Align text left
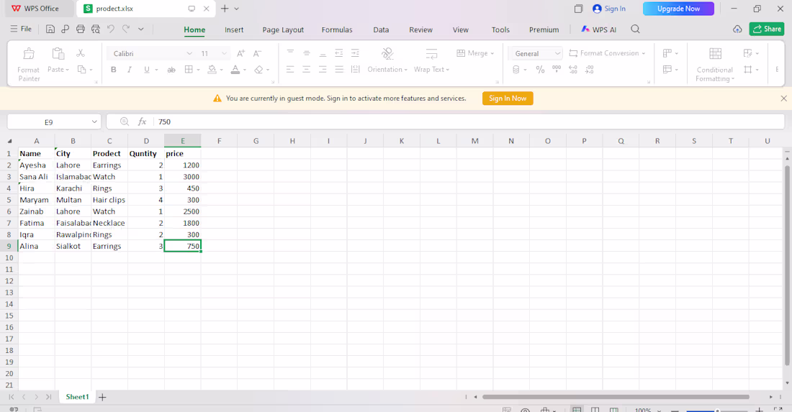This screenshot has width=792, height=412. point(290,70)
